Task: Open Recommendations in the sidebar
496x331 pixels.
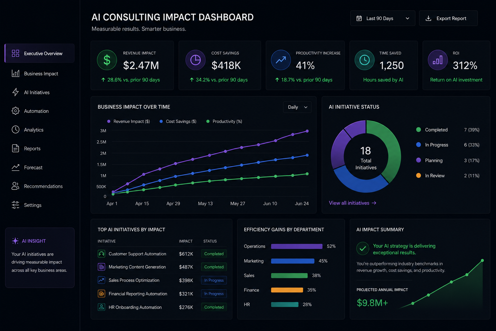Action: click(x=40, y=186)
